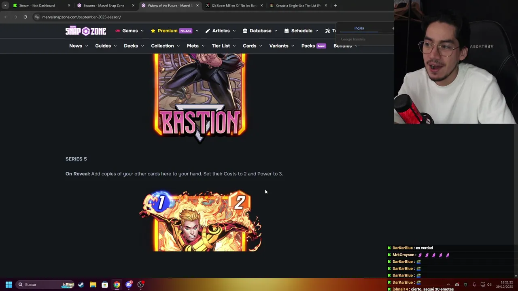Screen dimensions: 518x291
Task: Open Discord from the taskbar
Action: (x=129, y=285)
